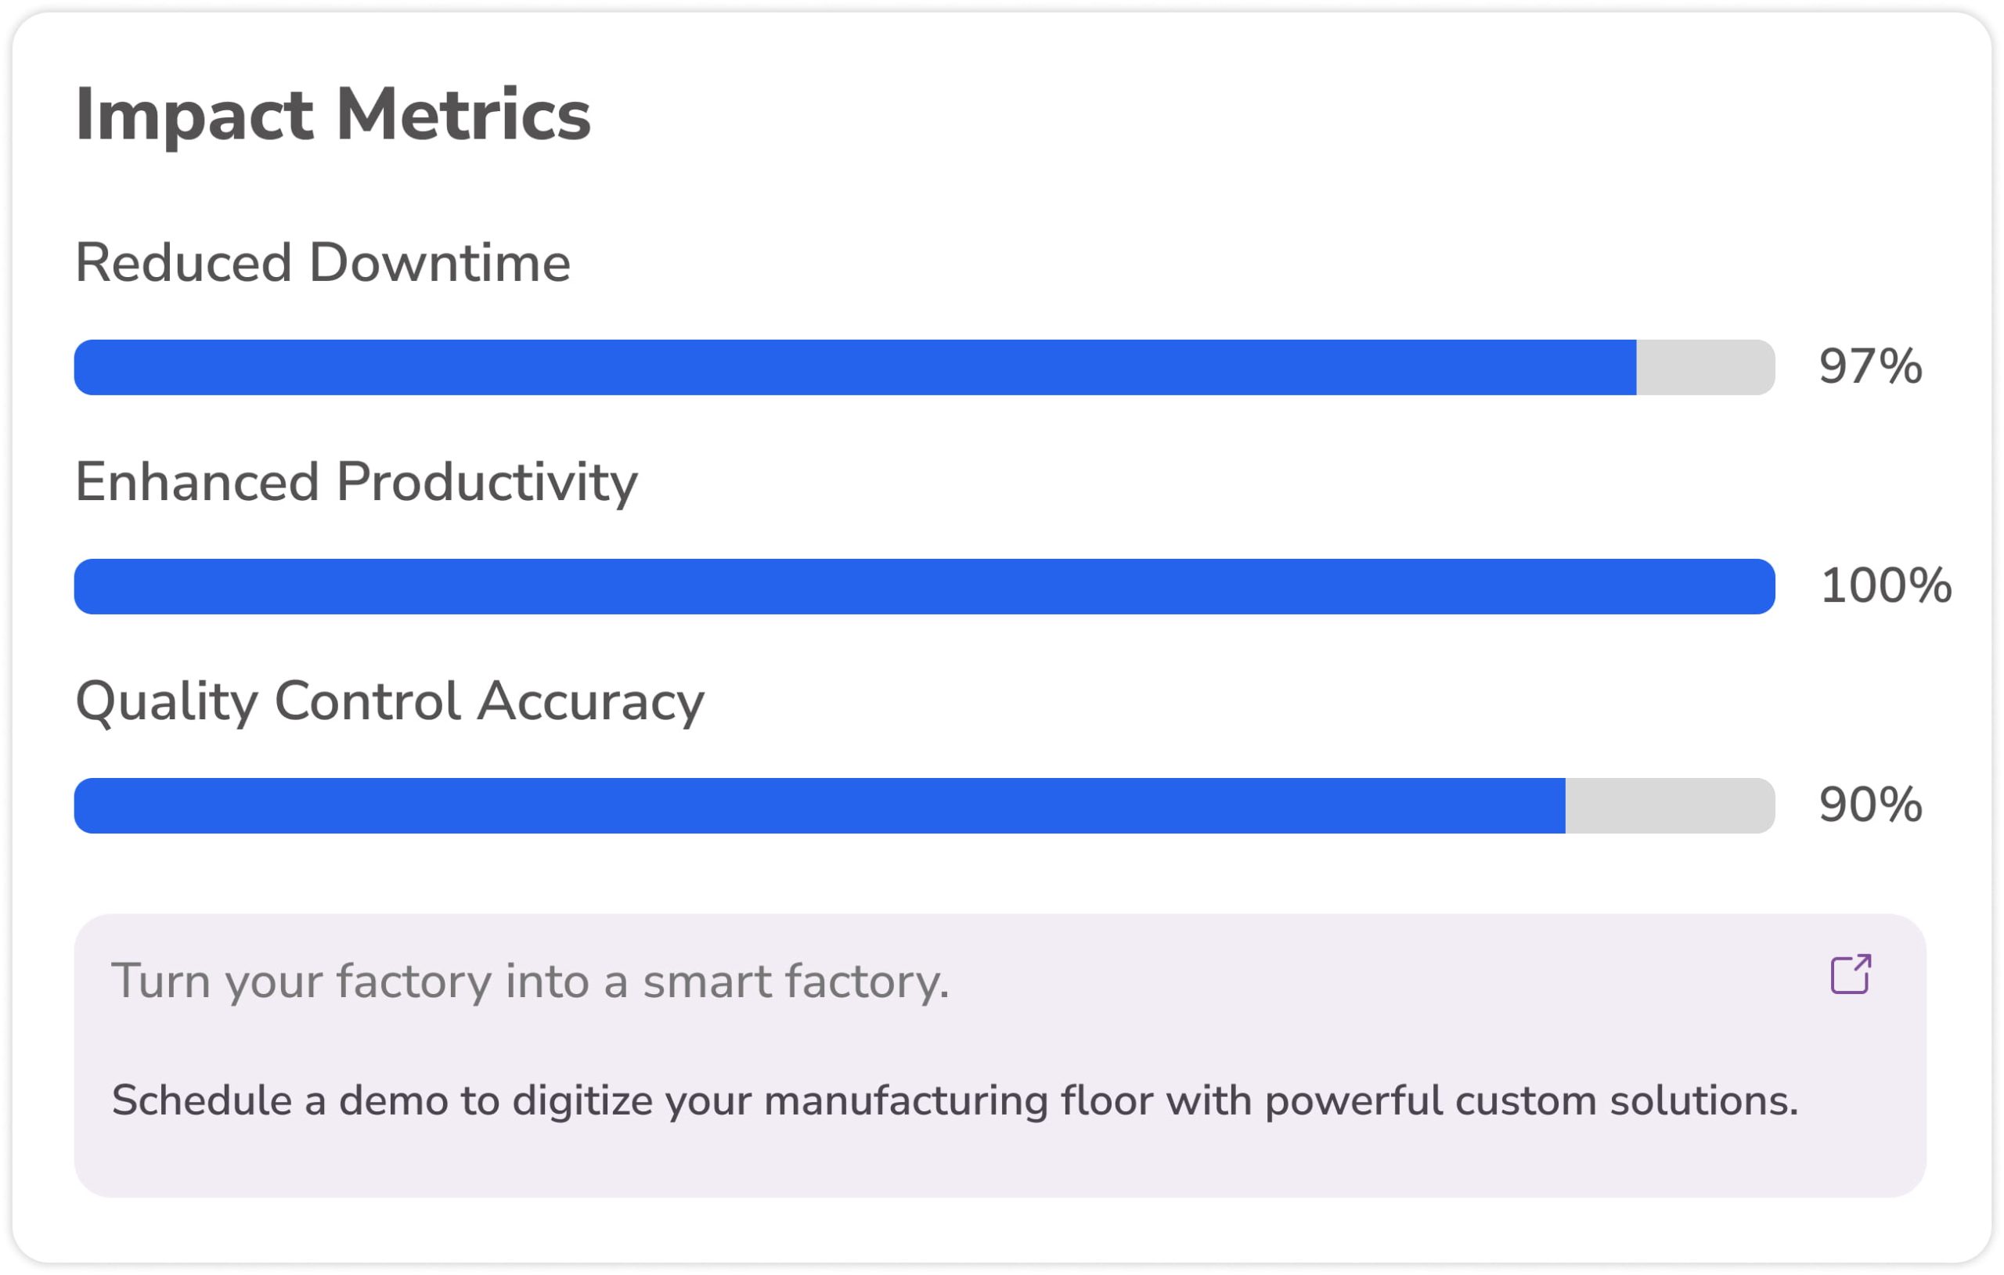Click the Enhanced Productivity progress bar

pos(925,587)
